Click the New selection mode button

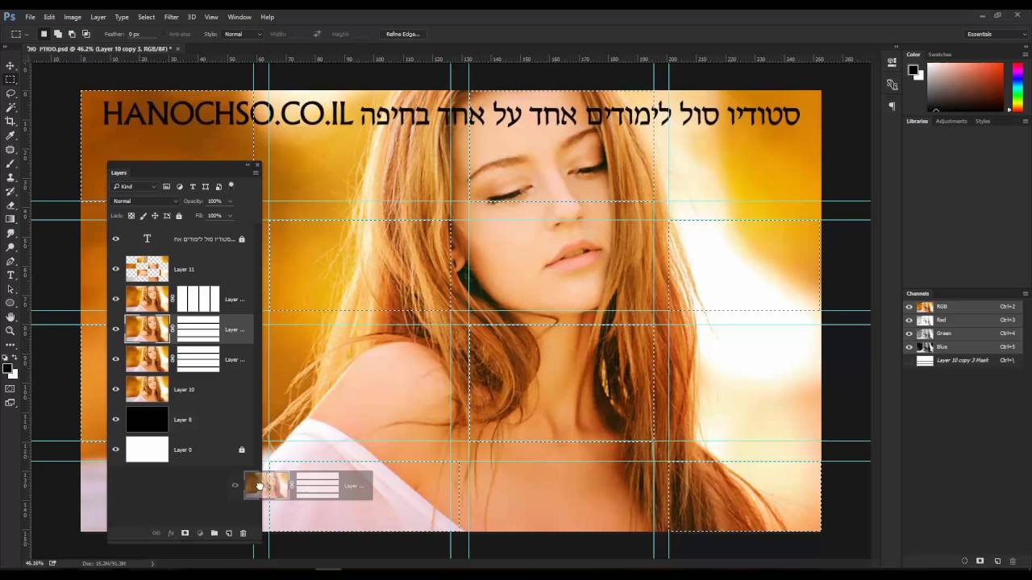pyautogui.click(x=44, y=35)
